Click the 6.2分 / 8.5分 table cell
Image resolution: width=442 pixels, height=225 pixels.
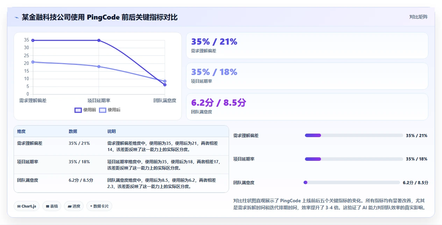[81, 180]
